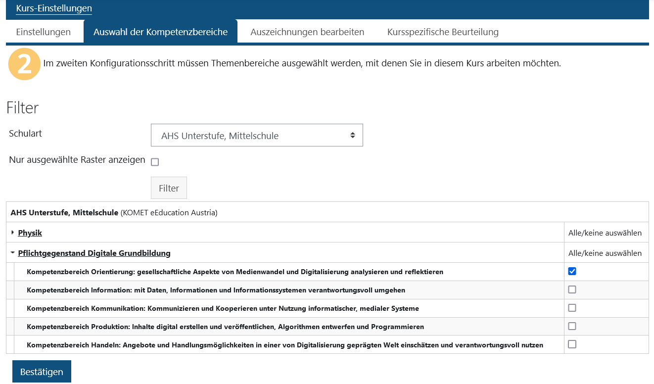
Task: Click Alle/keine auswählen for Digitale Grundbildung
Action: coord(606,252)
